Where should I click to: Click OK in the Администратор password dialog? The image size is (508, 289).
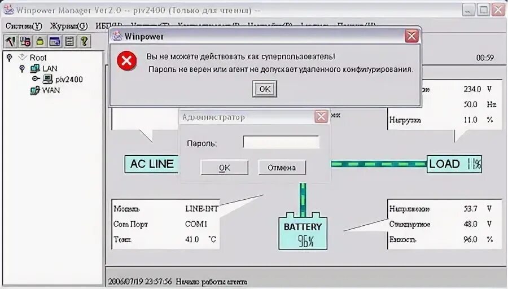pyautogui.click(x=225, y=168)
